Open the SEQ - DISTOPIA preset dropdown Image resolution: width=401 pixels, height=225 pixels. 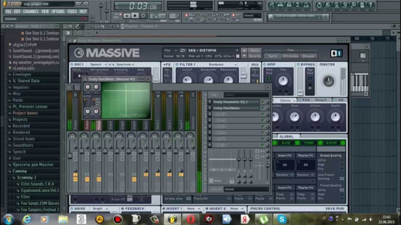(x=213, y=50)
